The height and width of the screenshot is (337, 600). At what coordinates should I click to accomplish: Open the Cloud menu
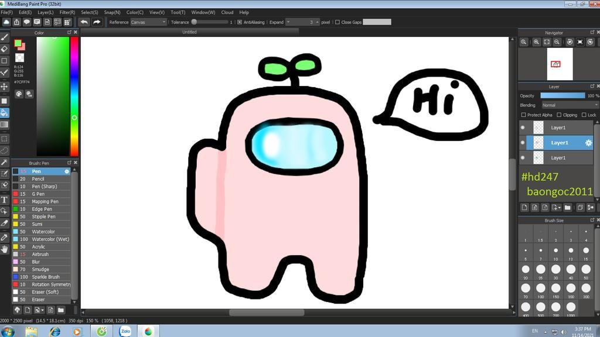(227, 12)
